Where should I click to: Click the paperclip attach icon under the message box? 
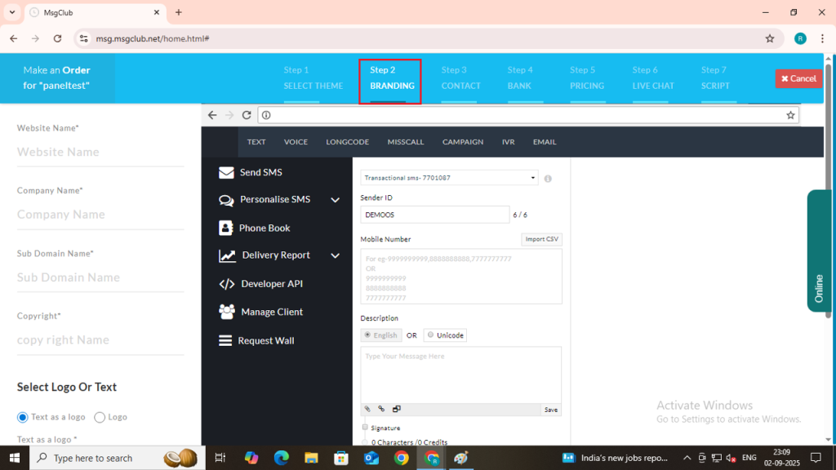pyautogui.click(x=367, y=410)
